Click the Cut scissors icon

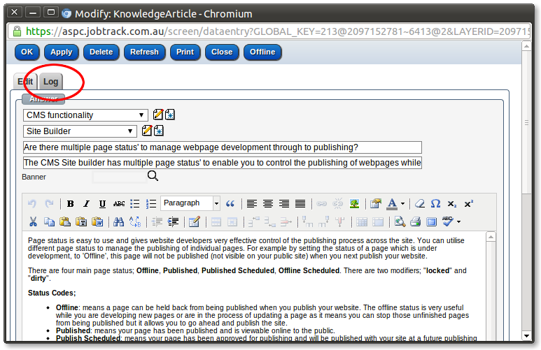click(x=32, y=222)
